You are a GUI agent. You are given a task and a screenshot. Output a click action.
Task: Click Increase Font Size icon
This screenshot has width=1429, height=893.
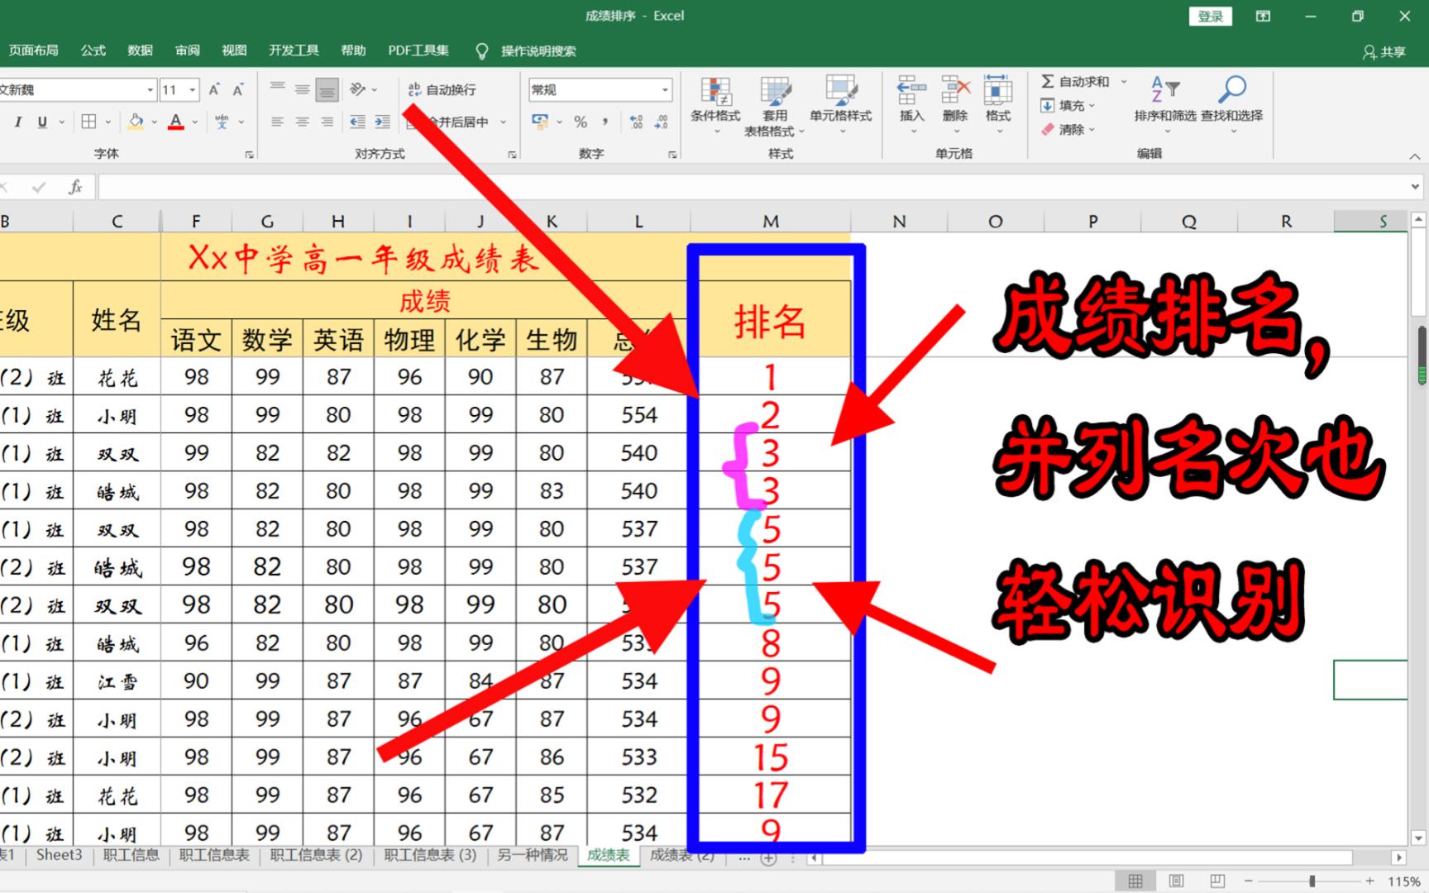pos(214,89)
